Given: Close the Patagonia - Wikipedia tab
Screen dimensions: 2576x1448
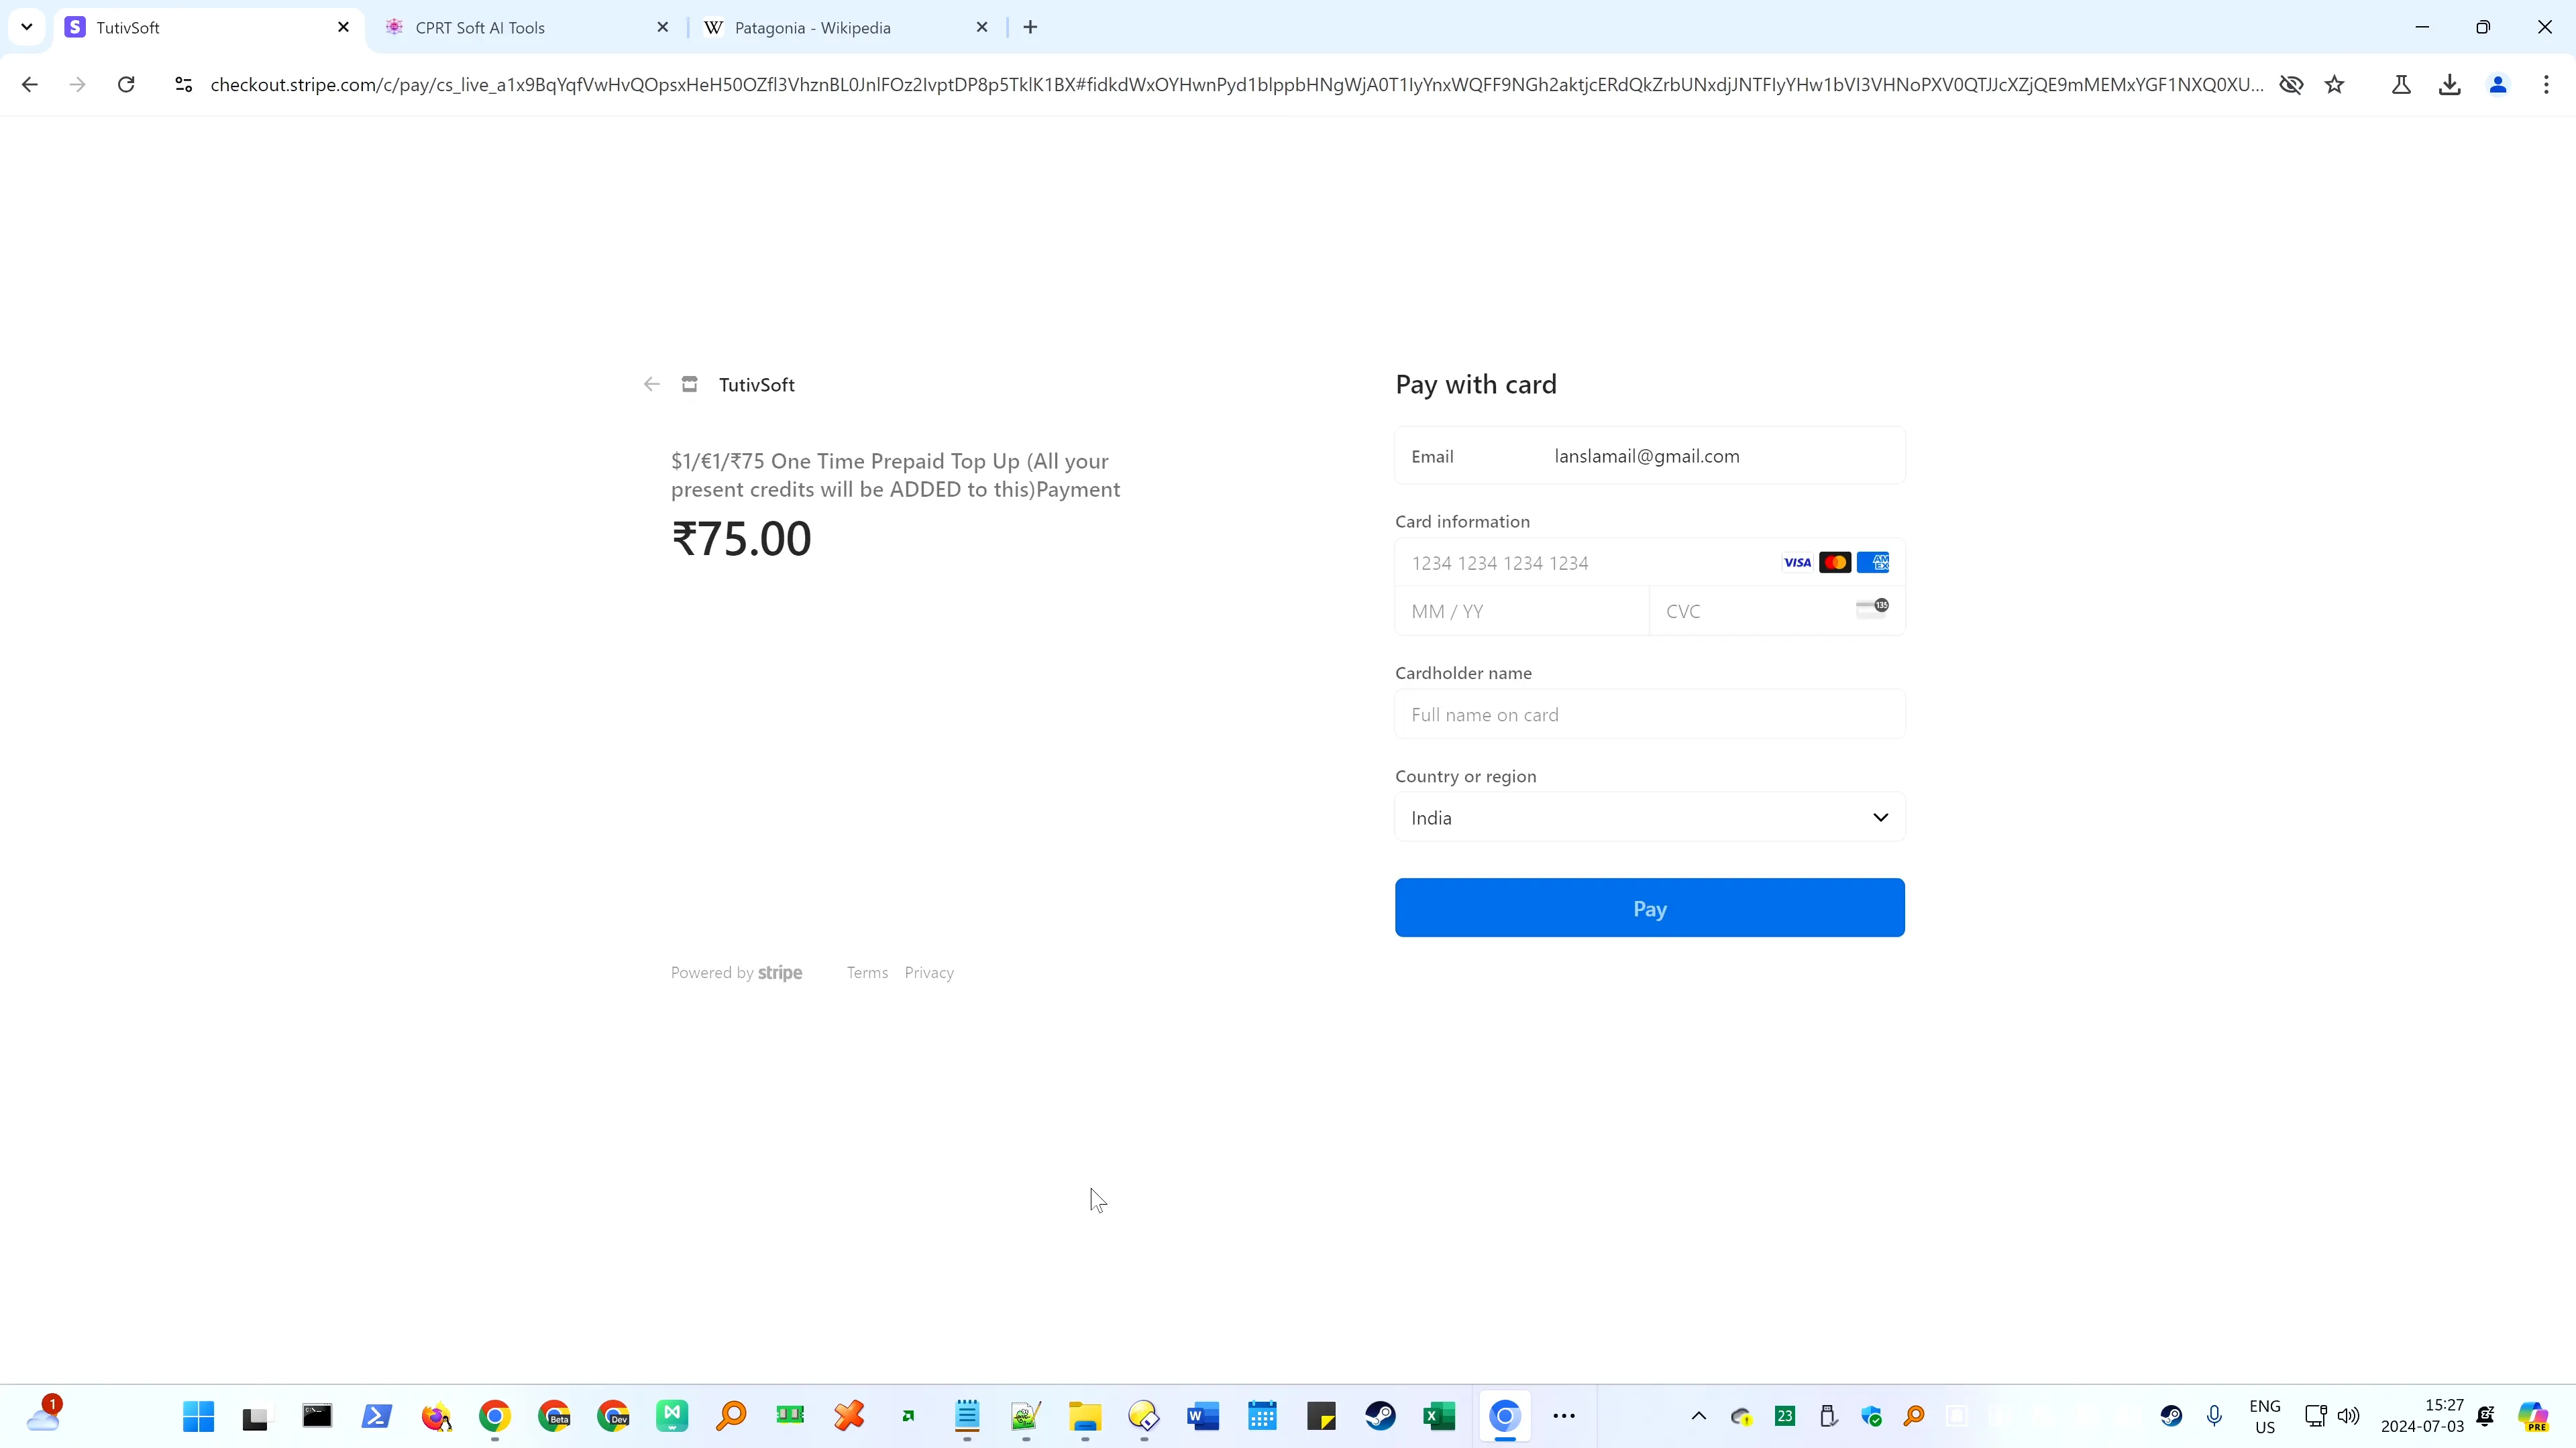Looking at the screenshot, I should coord(982,27).
